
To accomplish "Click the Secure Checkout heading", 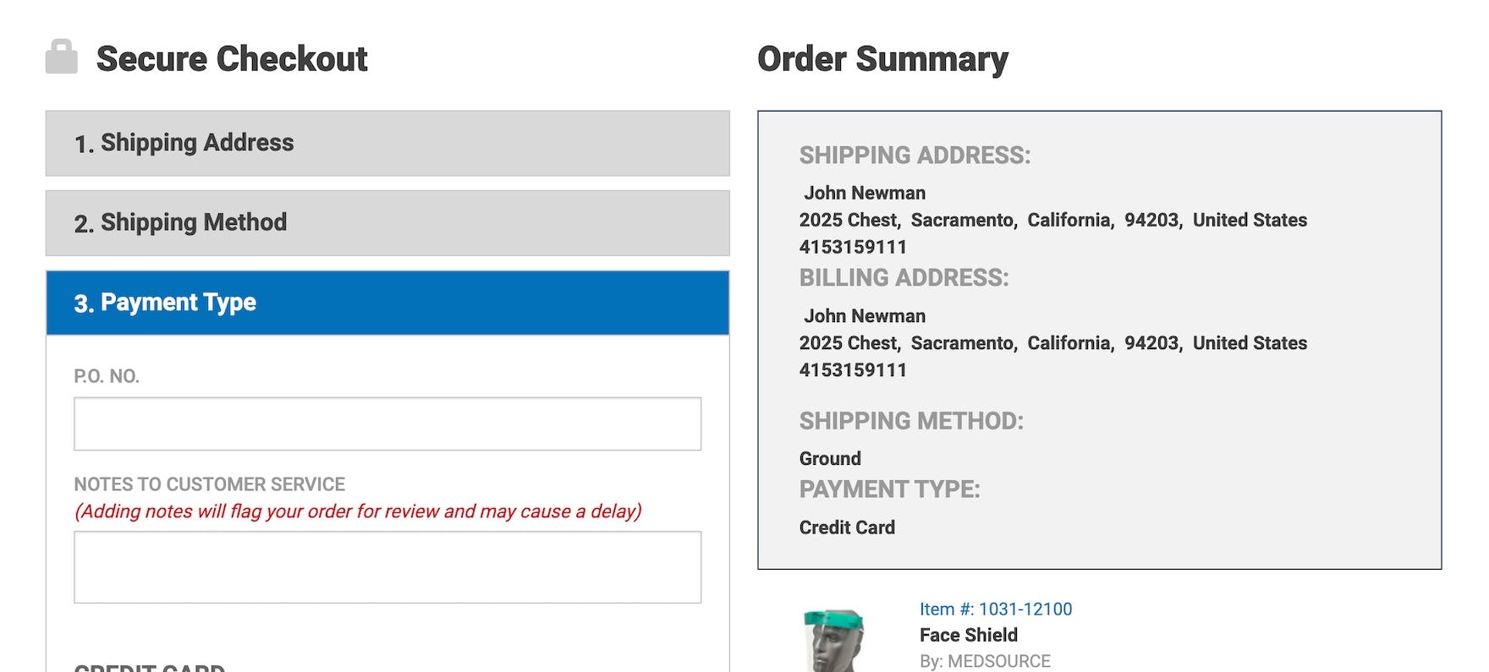I will pyautogui.click(x=232, y=59).
